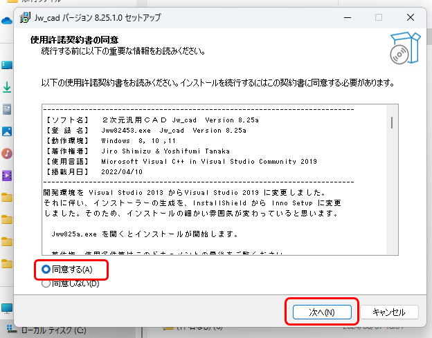The width and height of the screenshot is (432, 338).
Task: Open the Music note icon in sidebar
Action: coord(7,153)
